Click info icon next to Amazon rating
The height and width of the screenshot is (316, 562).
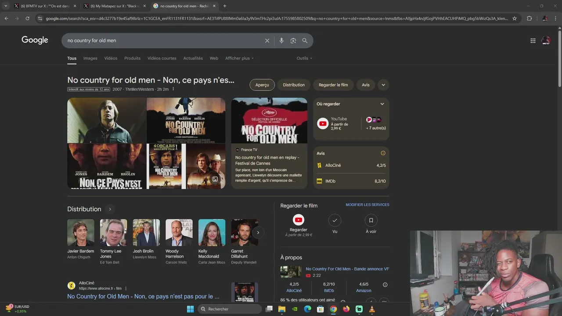385,284
